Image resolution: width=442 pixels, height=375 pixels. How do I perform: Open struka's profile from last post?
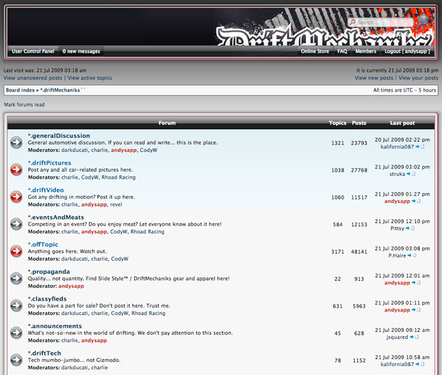(x=397, y=174)
